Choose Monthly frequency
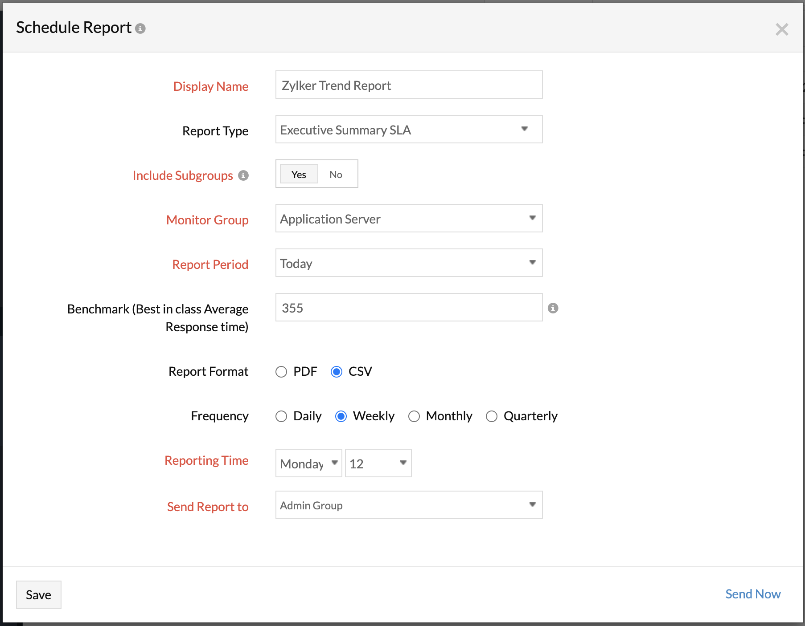The image size is (805, 626). (414, 416)
